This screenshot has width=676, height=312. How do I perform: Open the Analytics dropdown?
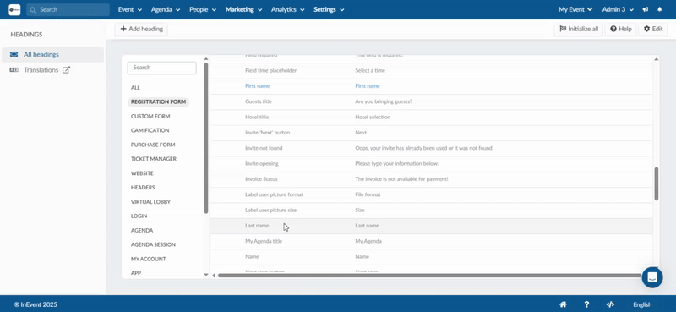click(x=287, y=9)
